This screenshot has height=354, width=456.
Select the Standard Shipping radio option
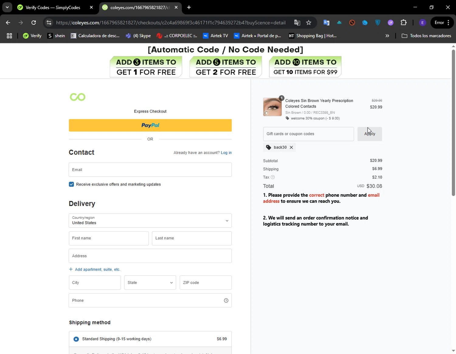(76, 339)
